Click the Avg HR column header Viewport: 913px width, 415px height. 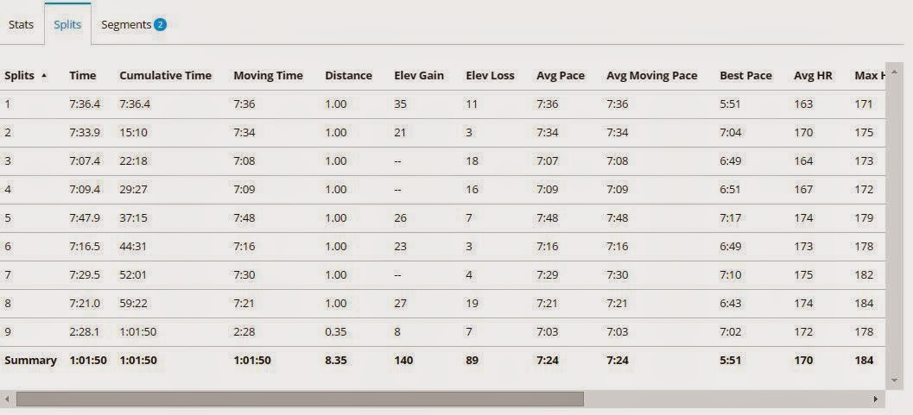coord(812,76)
